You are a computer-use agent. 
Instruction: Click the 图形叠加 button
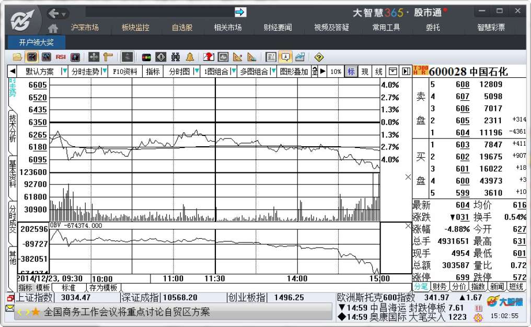(294, 72)
